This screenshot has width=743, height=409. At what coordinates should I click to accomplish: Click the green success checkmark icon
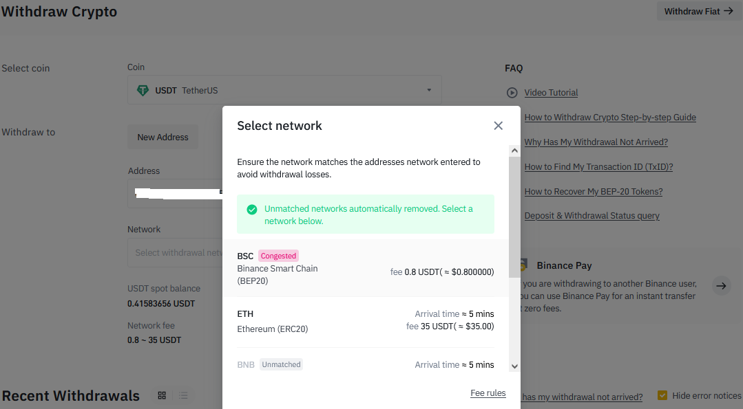pos(252,208)
